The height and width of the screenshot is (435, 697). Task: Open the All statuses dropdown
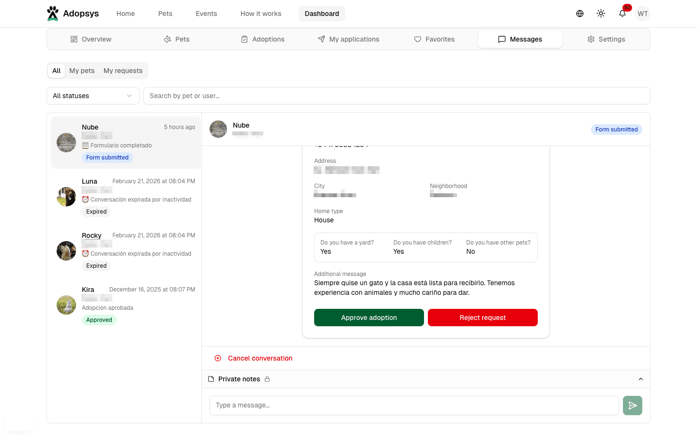pyautogui.click(x=92, y=96)
